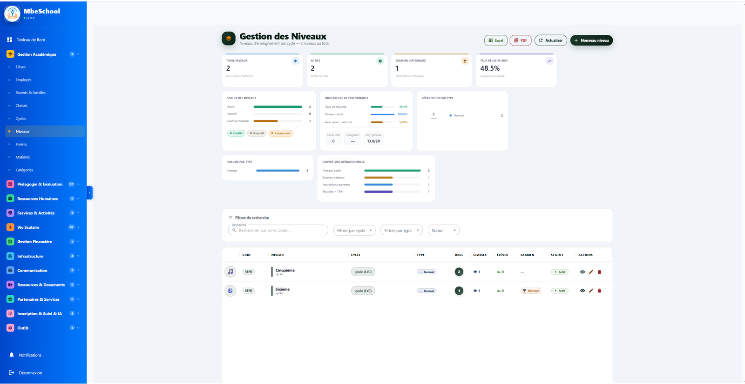Click the Gestion Financière icon
This screenshot has width=745, height=384.
[x=10, y=242]
